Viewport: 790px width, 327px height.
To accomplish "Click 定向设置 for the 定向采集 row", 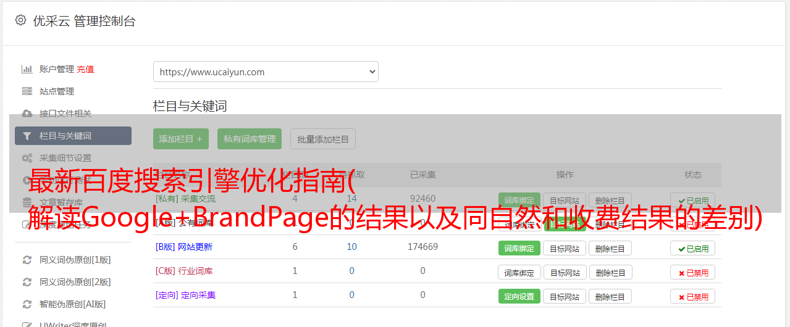I will pyautogui.click(x=519, y=296).
